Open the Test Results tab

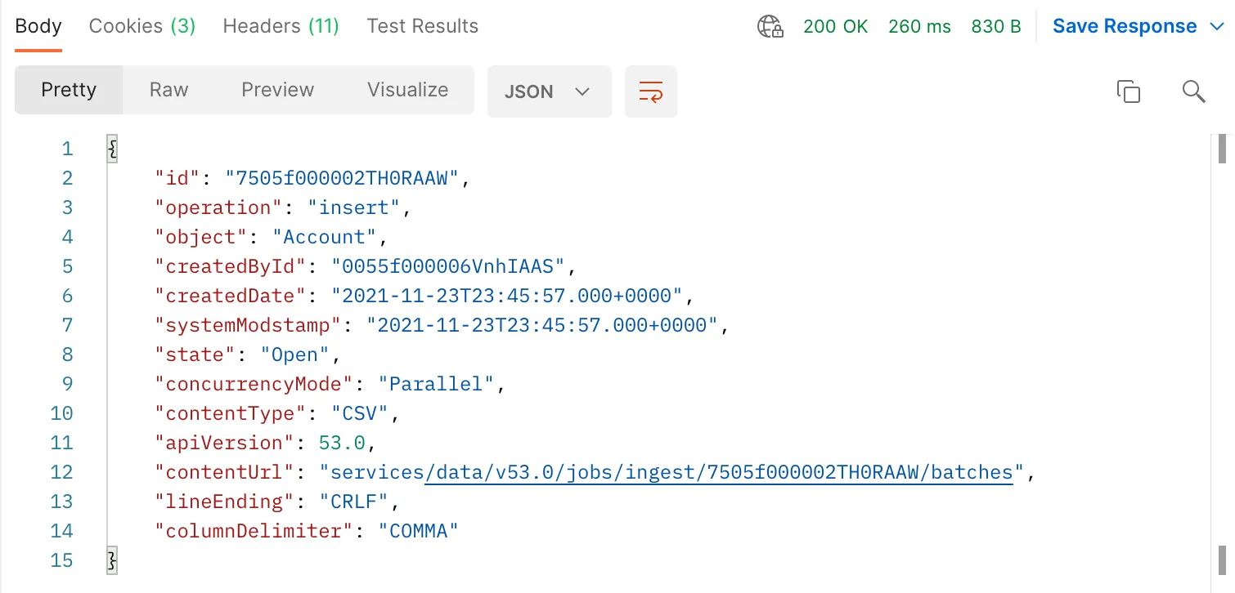tap(423, 26)
